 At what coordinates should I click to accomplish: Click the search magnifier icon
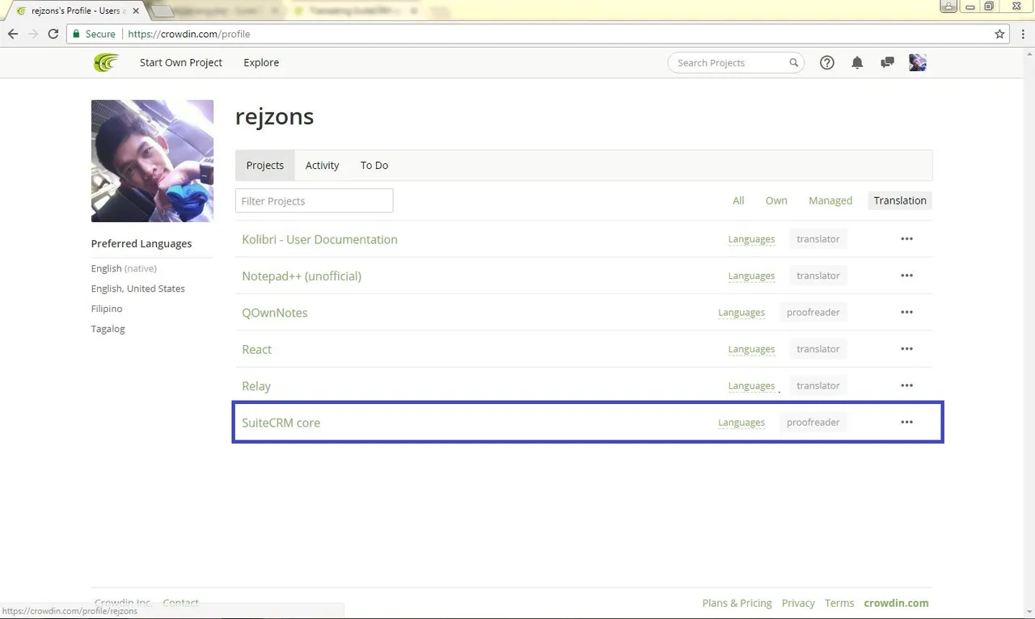coord(794,62)
